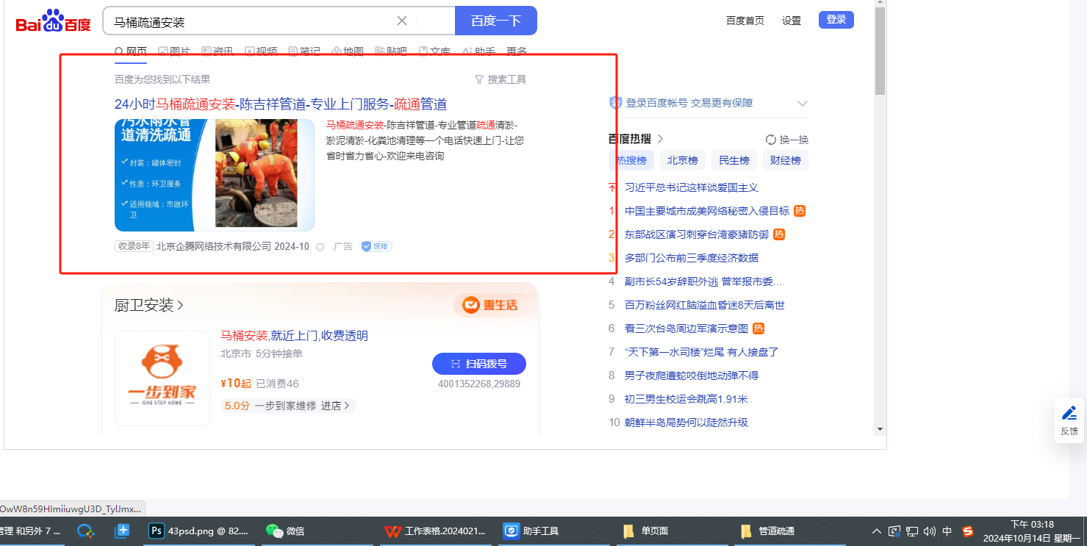Select the 财经榜 tab

(x=785, y=160)
